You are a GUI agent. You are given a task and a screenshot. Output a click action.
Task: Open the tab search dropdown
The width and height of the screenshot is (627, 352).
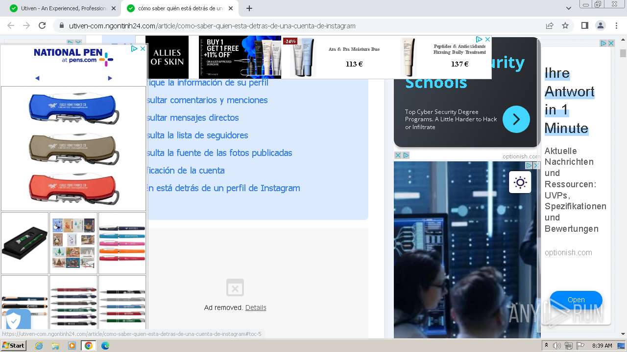pos(568,8)
